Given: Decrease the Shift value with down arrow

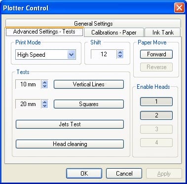Looking at the screenshot, I should 120,56.
